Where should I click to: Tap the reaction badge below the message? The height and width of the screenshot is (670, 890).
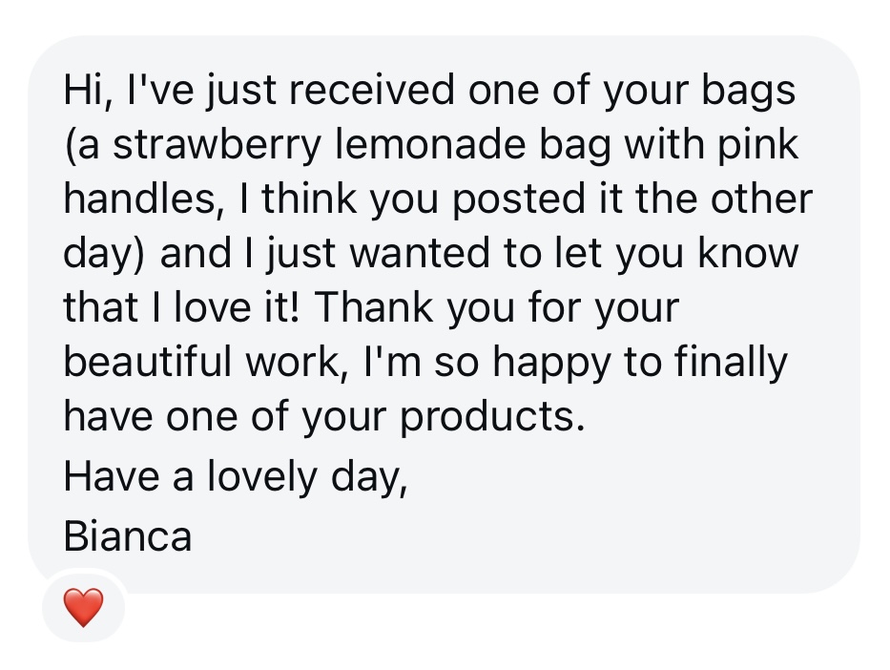[x=83, y=607]
